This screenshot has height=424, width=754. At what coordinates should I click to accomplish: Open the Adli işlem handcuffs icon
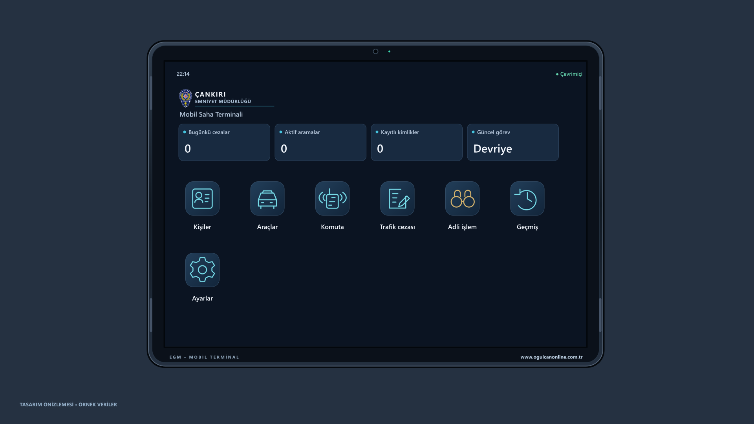click(x=462, y=198)
